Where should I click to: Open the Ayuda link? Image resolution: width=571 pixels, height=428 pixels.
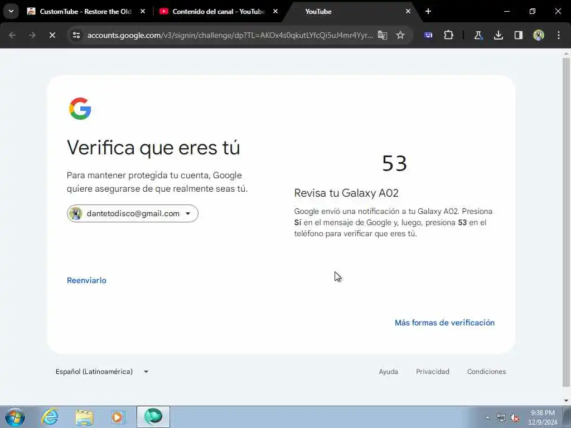(x=388, y=372)
